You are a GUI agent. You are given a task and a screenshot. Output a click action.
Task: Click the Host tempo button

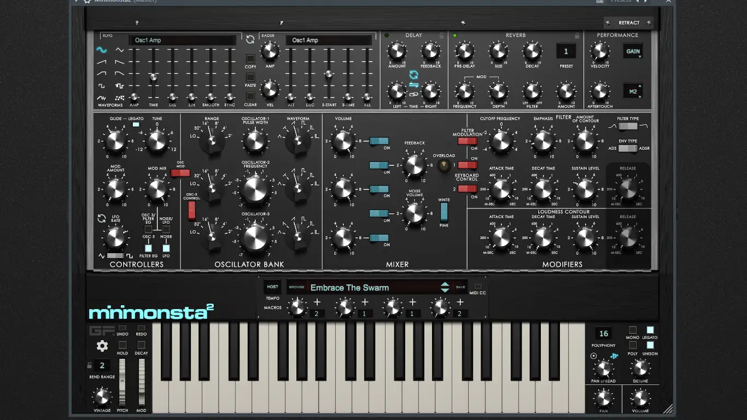272,287
